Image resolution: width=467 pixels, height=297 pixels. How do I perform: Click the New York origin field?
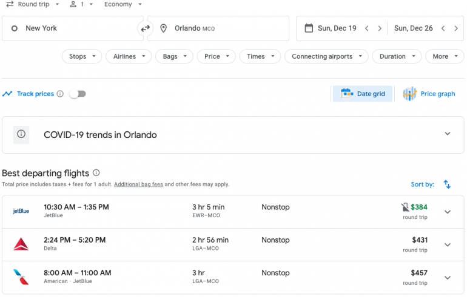tap(70, 28)
